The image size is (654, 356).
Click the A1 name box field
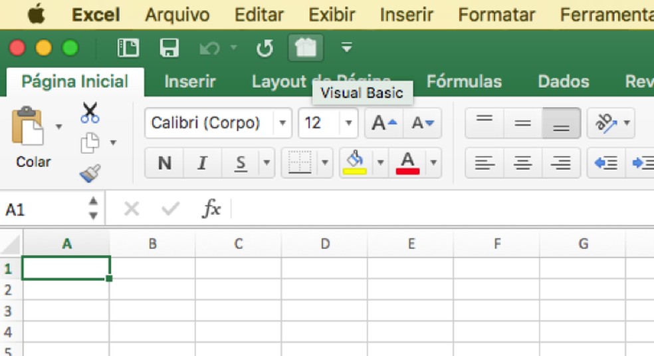click(x=43, y=210)
